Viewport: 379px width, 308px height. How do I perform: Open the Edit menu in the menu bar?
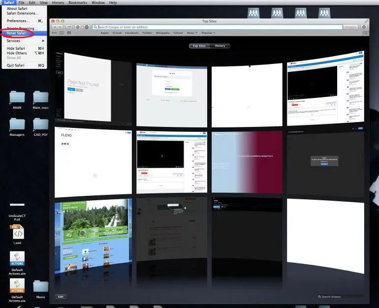click(x=32, y=2)
